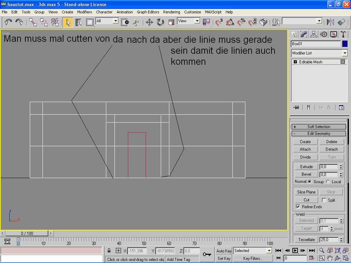Click the Box01 object name field

[316, 44]
